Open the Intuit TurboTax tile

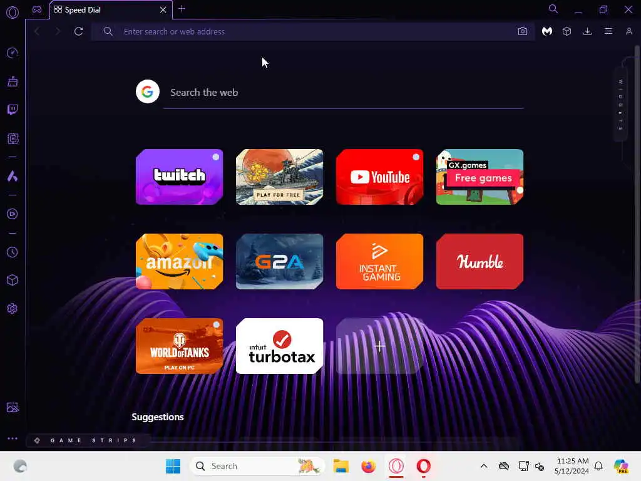[x=280, y=346]
